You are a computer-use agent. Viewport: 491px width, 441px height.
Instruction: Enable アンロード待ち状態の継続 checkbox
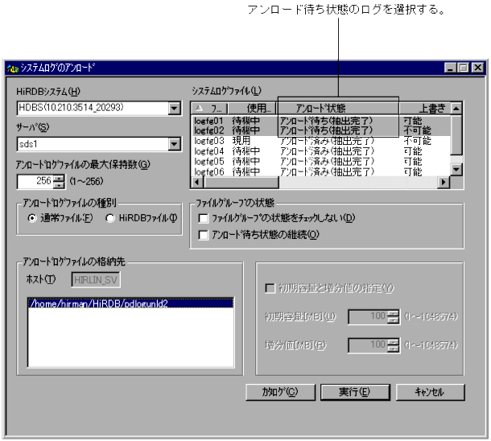coord(203,235)
